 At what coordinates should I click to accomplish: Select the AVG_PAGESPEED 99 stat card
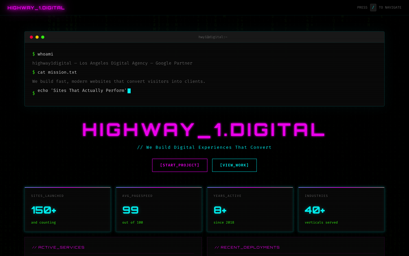tap(159, 209)
